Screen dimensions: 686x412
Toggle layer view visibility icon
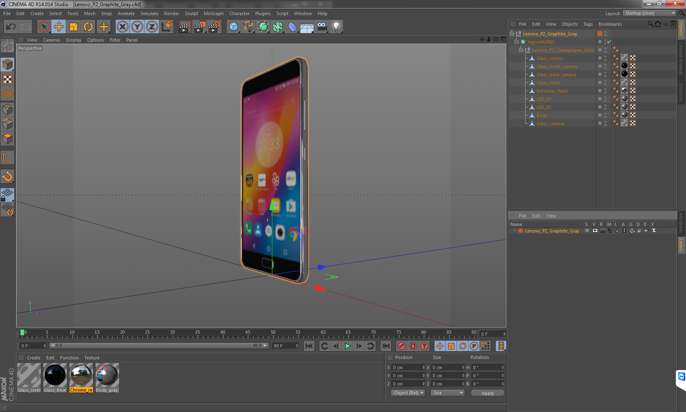[595, 230]
